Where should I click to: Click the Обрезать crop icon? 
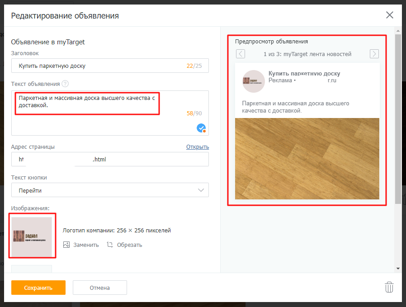pyautogui.click(x=110, y=245)
